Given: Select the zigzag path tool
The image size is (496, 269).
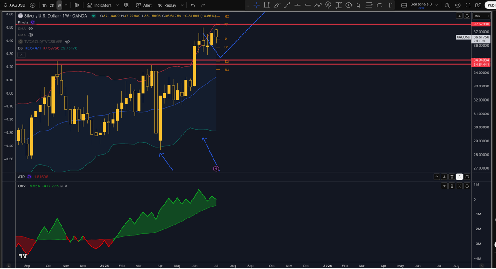Looking at the screenshot, I should 318,5.
